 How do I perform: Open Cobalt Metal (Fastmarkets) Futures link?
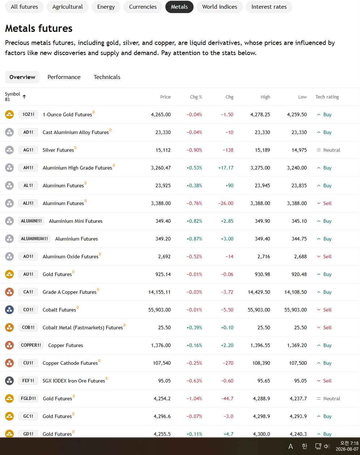[x=83, y=327]
